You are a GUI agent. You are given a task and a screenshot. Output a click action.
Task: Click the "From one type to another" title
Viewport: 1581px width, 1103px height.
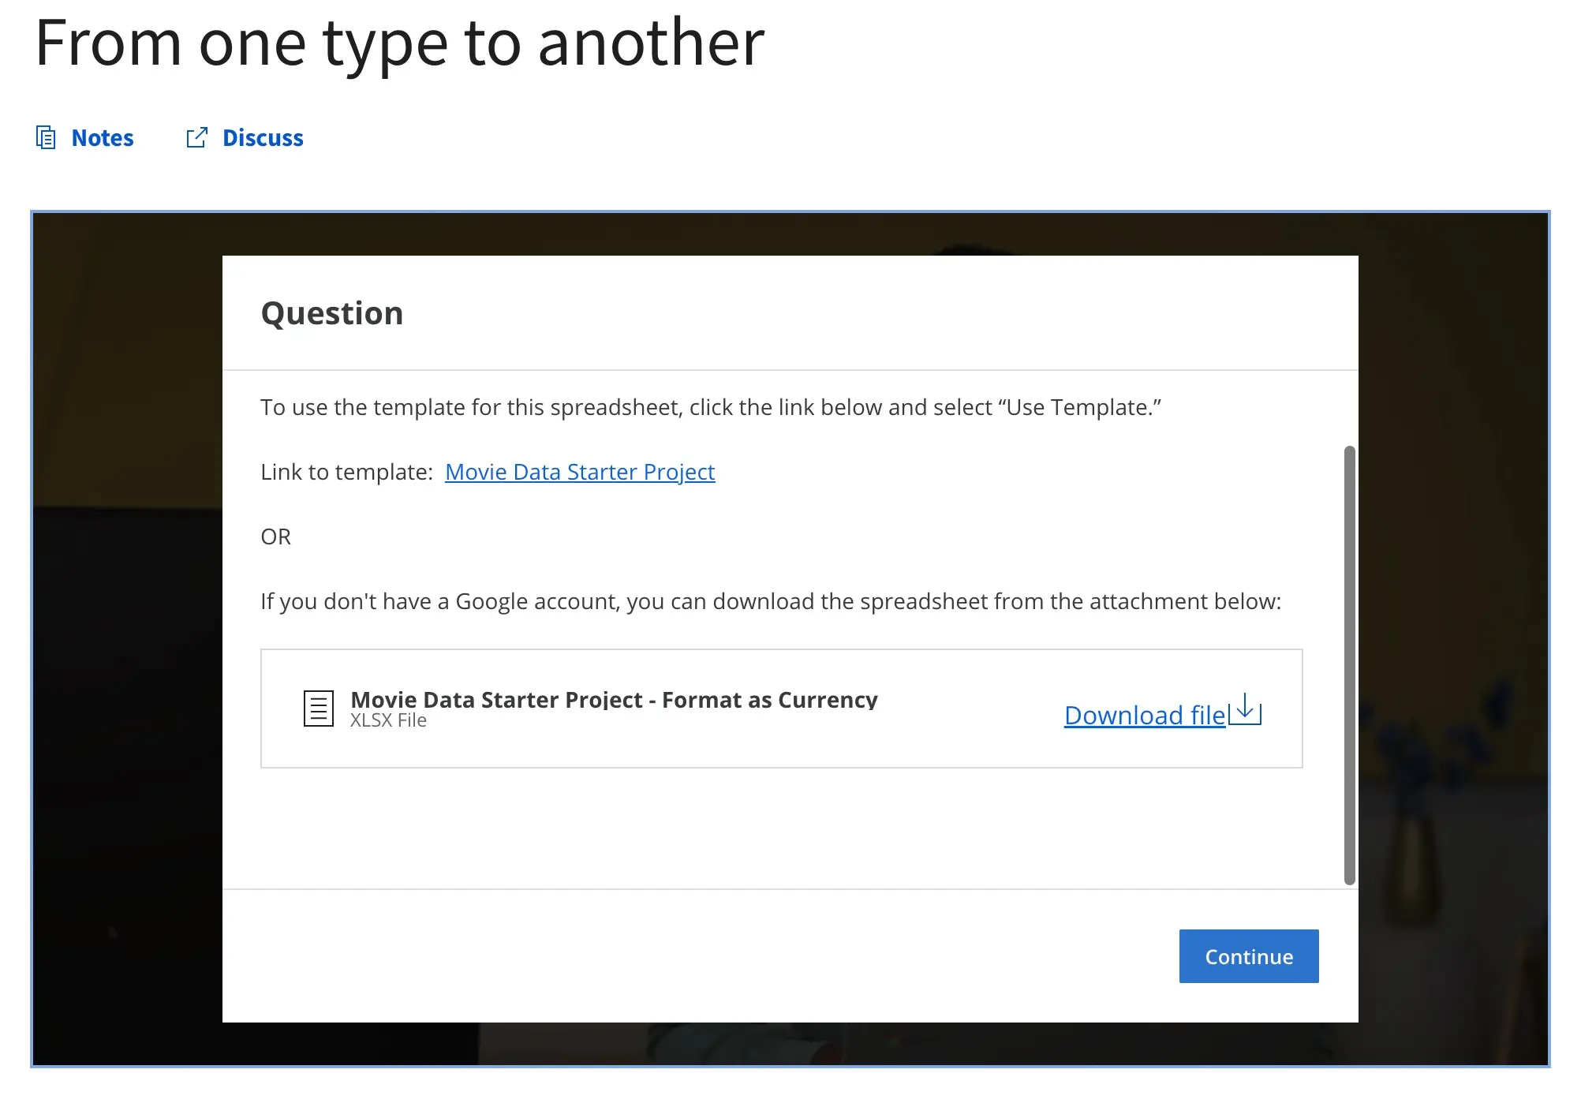tap(400, 43)
